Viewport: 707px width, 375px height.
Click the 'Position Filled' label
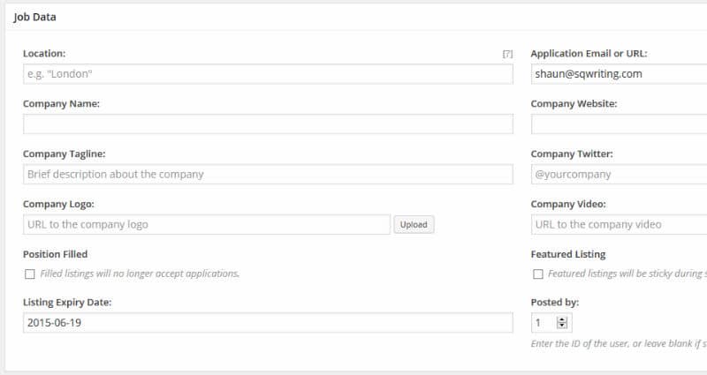point(56,254)
